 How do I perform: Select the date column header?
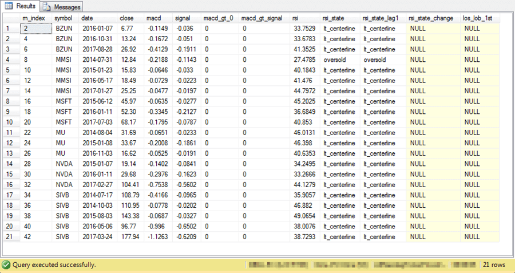click(98, 18)
